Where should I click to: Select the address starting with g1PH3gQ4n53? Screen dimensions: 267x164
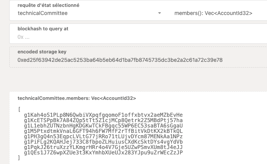coord(103,136)
